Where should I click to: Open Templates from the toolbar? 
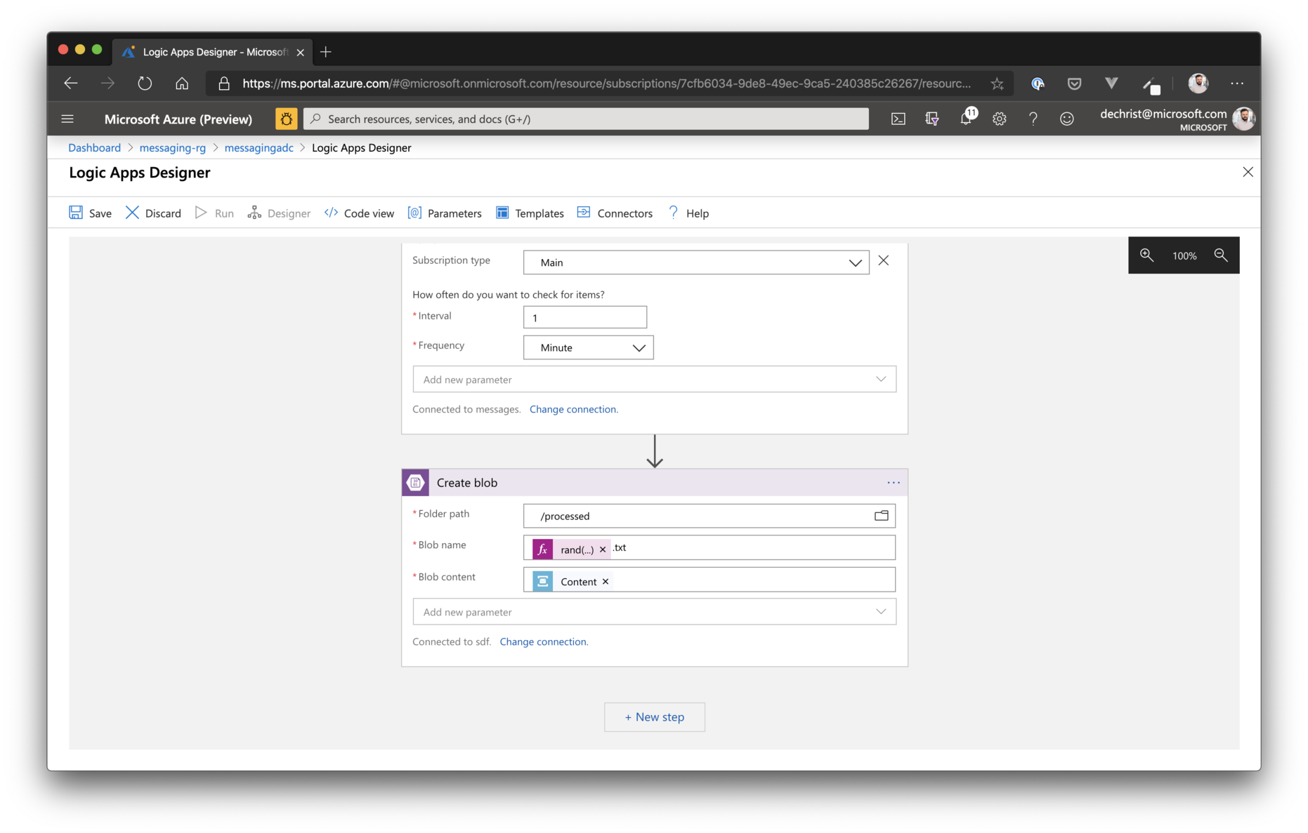coord(530,213)
